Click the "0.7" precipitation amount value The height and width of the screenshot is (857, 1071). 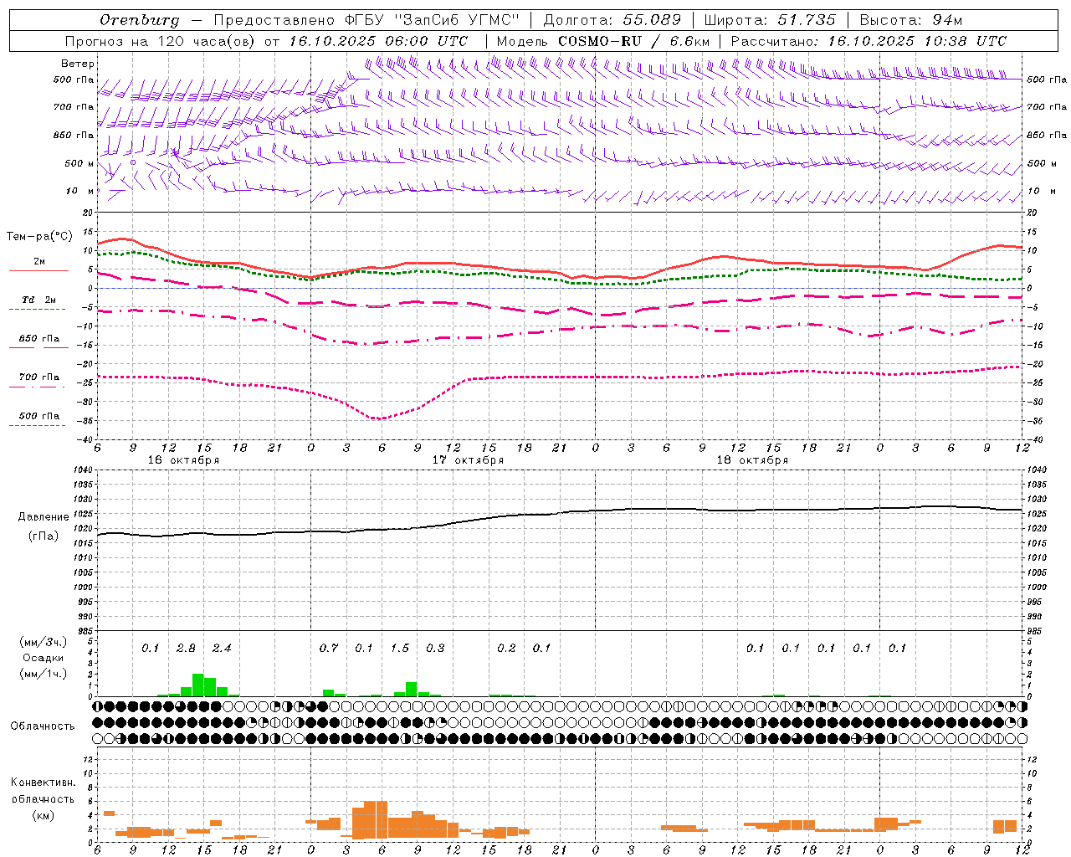coord(329,648)
